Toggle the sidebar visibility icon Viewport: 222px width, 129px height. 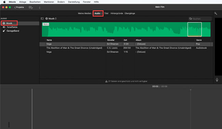pos(42,19)
